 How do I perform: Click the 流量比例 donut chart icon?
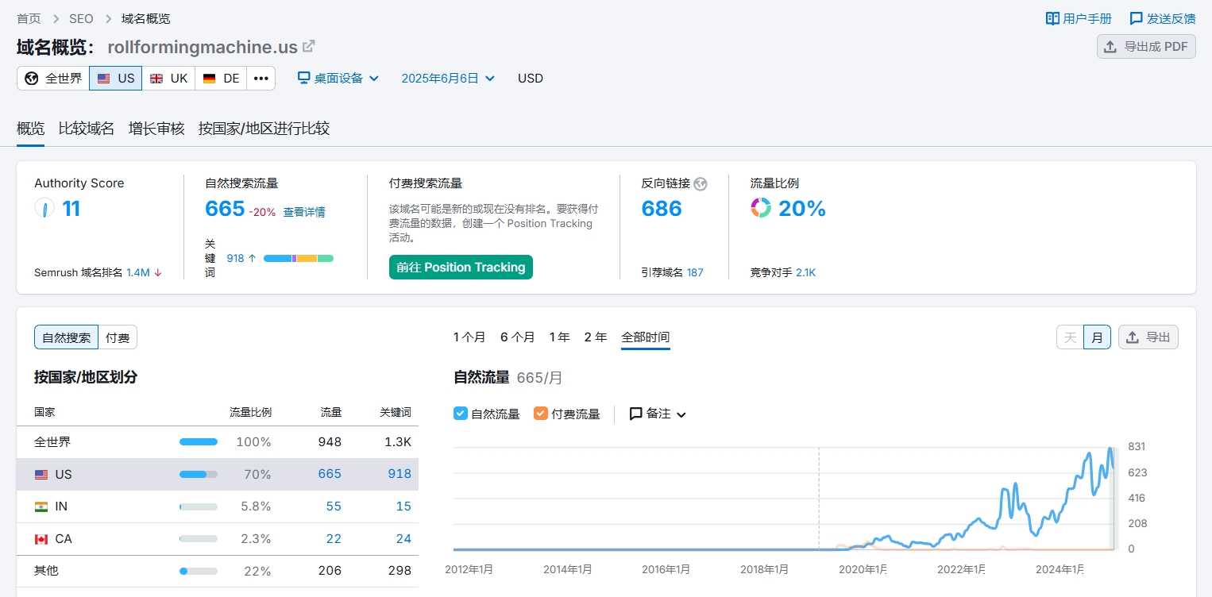click(761, 208)
